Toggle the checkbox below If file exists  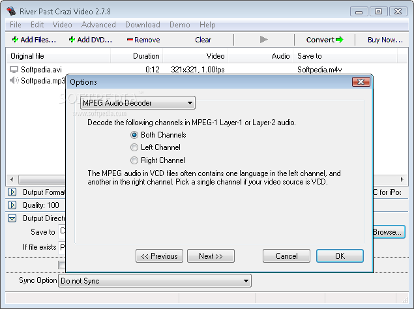(x=62, y=265)
